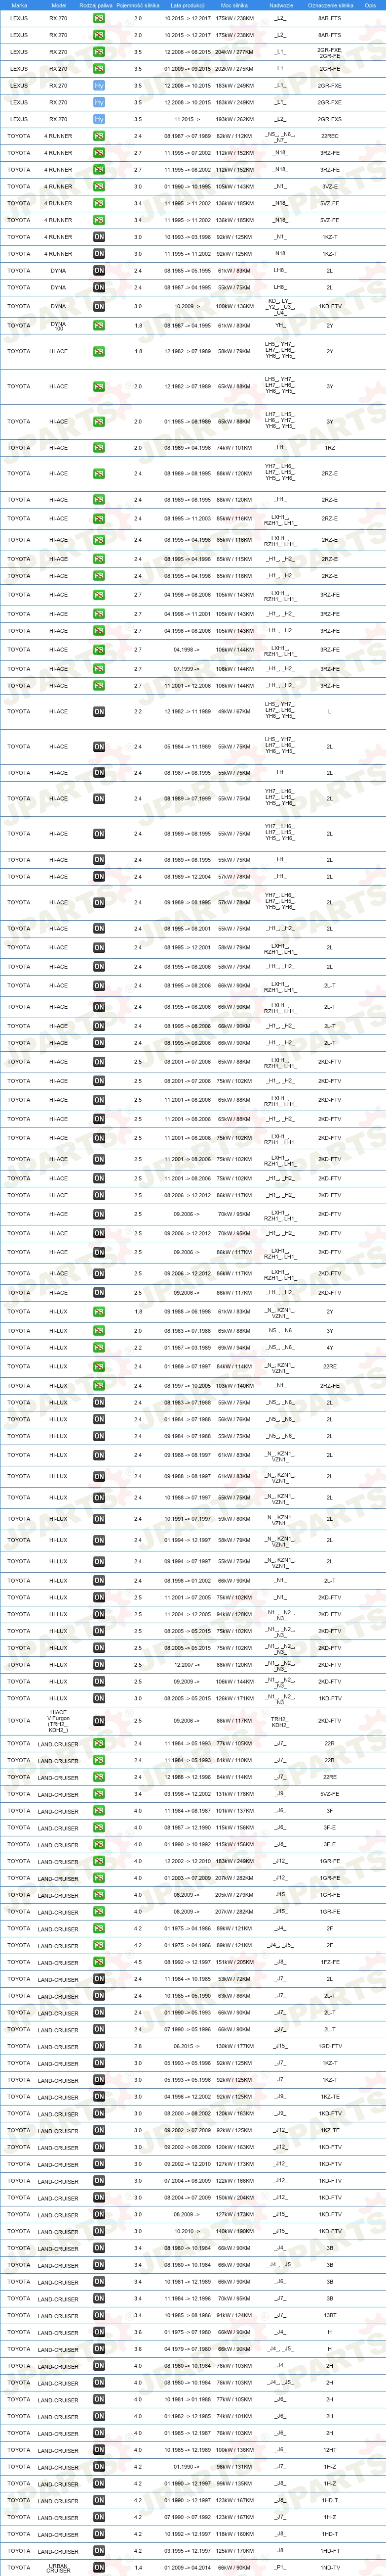
Task: Click the petrol icon in the DYNA 100 row
Action: click(99, 325)
